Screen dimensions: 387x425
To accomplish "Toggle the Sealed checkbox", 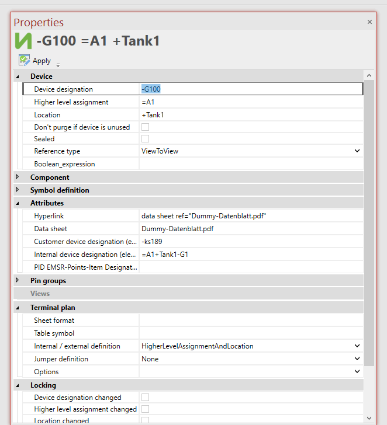I will coord(145,139).
